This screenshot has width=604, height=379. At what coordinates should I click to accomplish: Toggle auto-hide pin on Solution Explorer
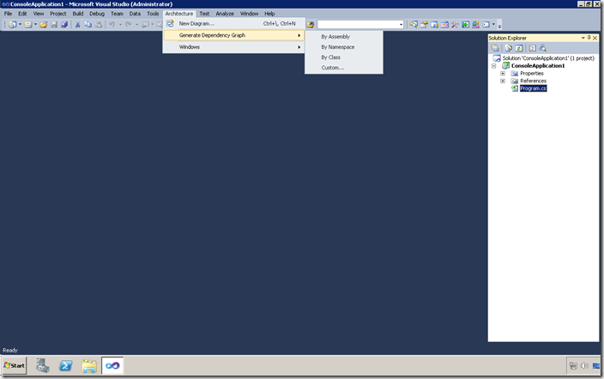click(x=589, y=39)
